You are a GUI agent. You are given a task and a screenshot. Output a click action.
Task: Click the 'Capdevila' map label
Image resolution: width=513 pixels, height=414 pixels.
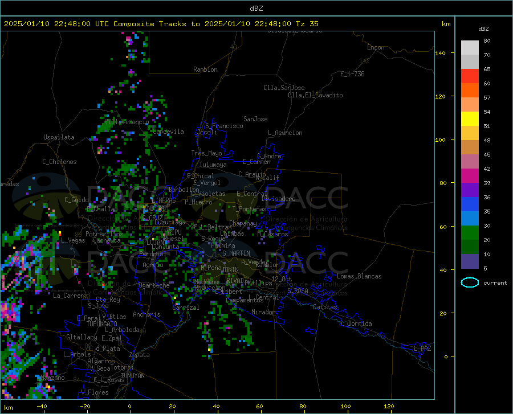click(168, 132)
